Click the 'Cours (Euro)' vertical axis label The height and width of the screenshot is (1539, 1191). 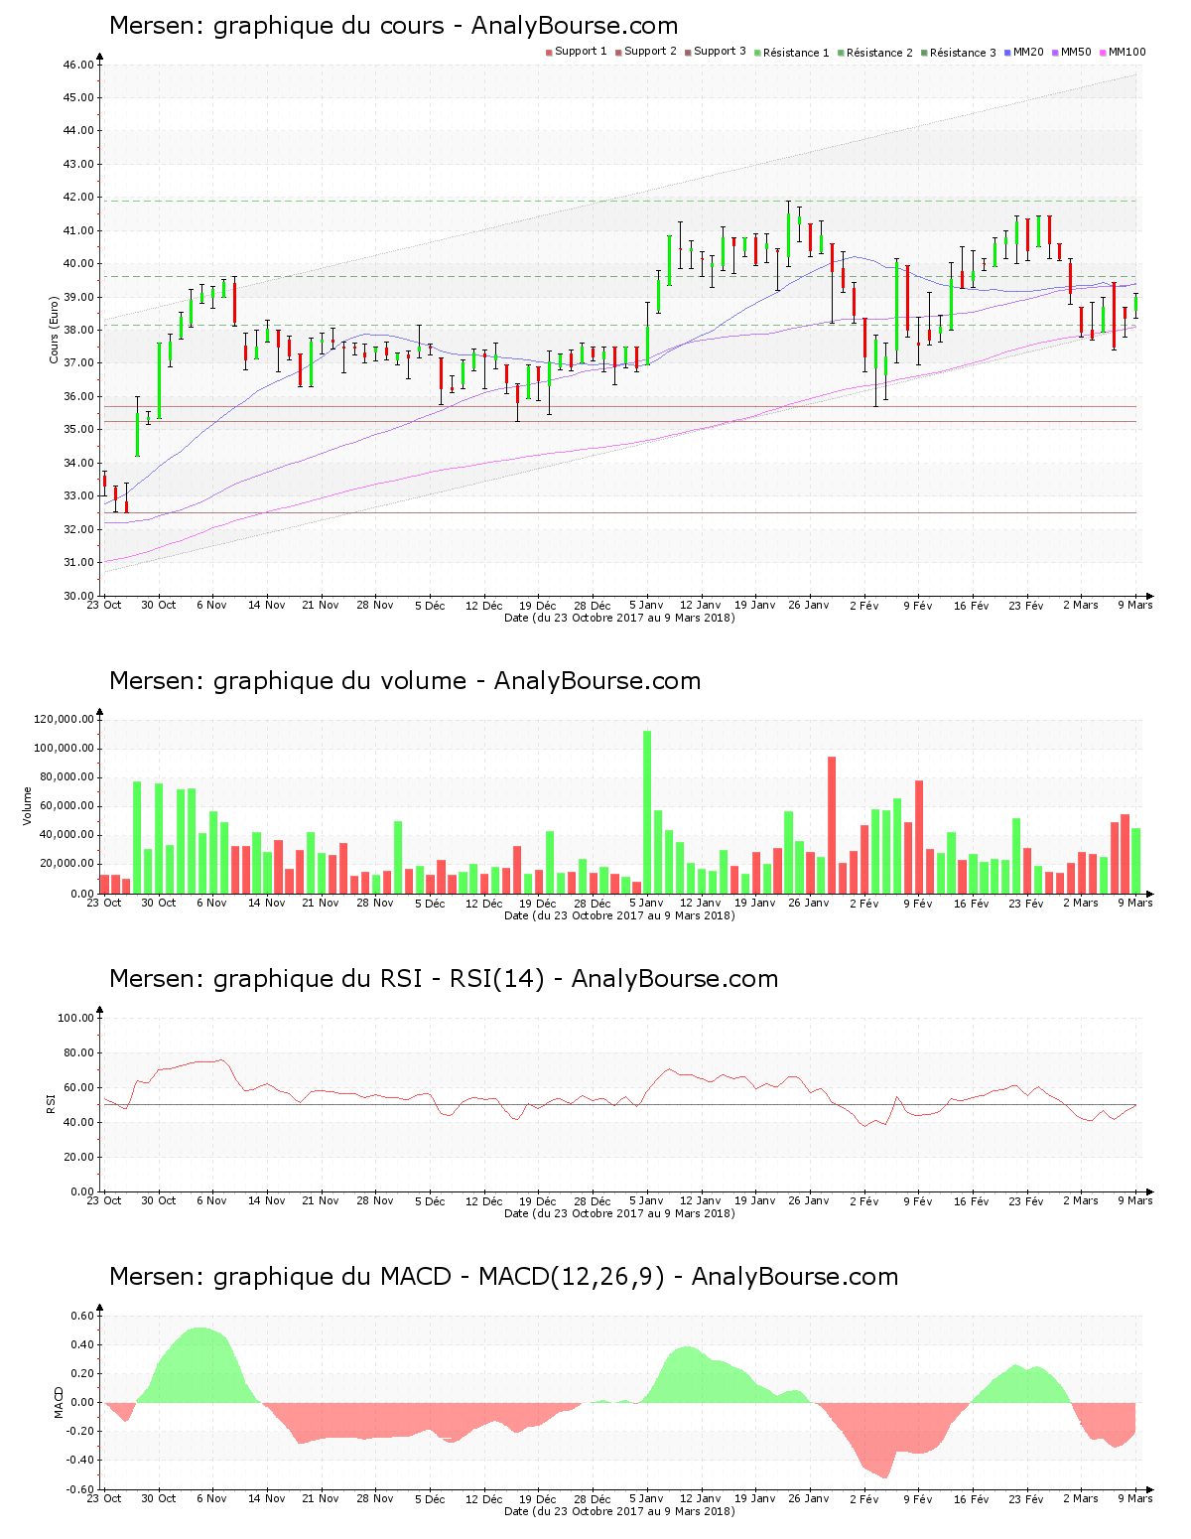pos(54,330)
